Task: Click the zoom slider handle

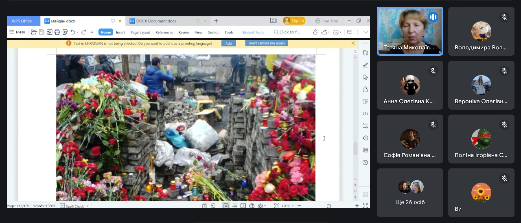Action: (x=329, y=206)
